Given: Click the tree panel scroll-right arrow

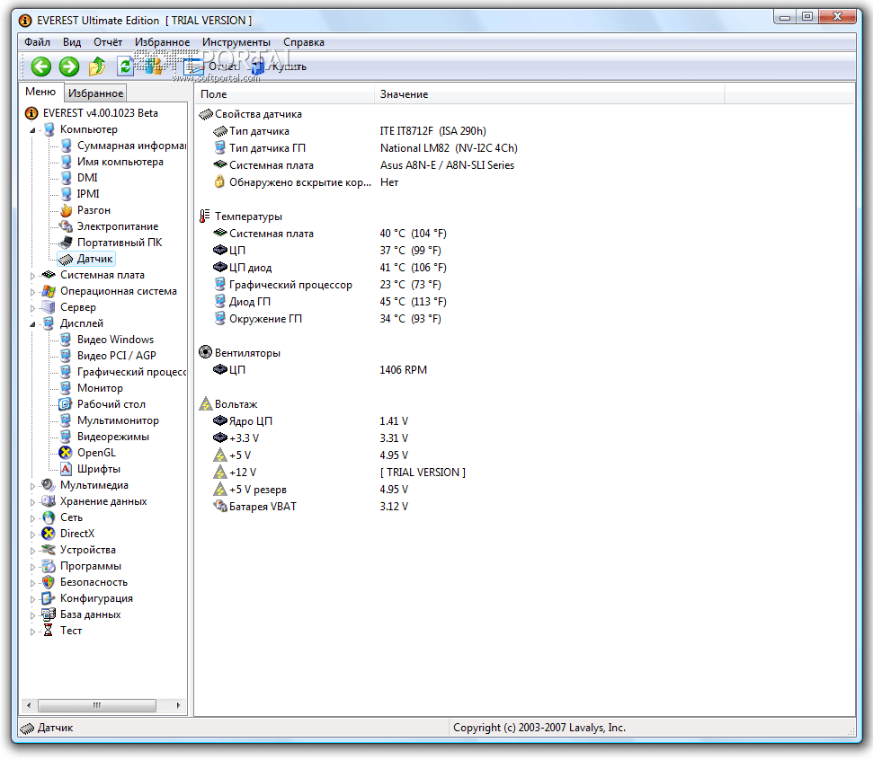Looking at the screenshot, I should pyautogui.click(x=178, y=705).
